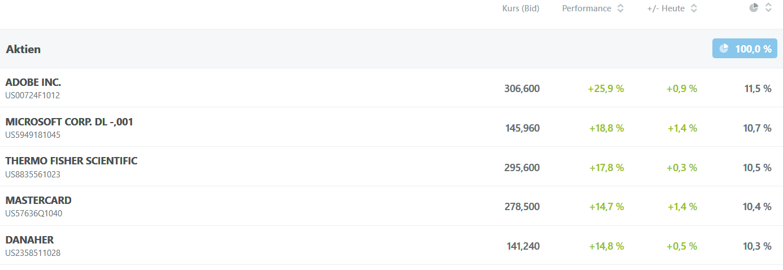Click the Kurs (Bid) column header
The width and height of the screenshot is (783, 270).
[x=520, y=8]
